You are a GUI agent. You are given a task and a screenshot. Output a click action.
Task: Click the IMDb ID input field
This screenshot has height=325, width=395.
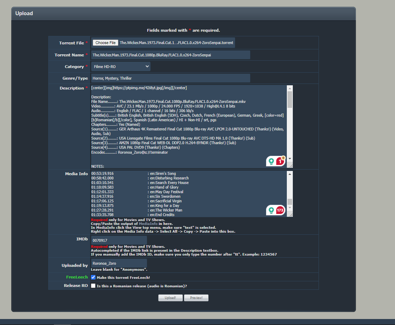(119, 240)
